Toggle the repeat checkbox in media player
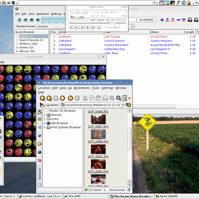 [x=115, y=27]
